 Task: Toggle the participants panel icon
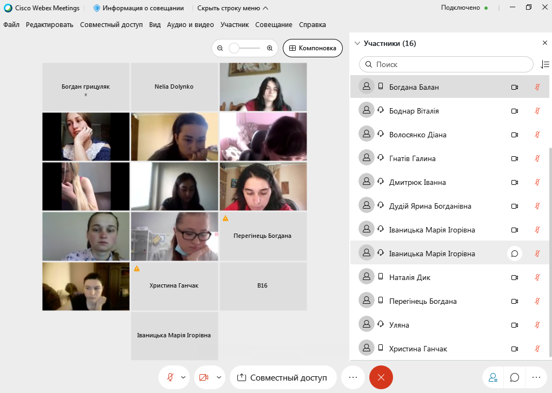[x=493, y=377]
